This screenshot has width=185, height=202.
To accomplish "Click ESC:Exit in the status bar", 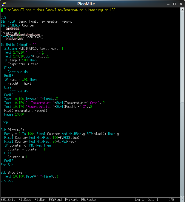I will [8, 200].
